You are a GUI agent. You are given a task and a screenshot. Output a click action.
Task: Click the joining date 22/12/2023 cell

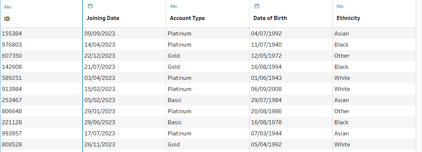click(x=100, y=56)
